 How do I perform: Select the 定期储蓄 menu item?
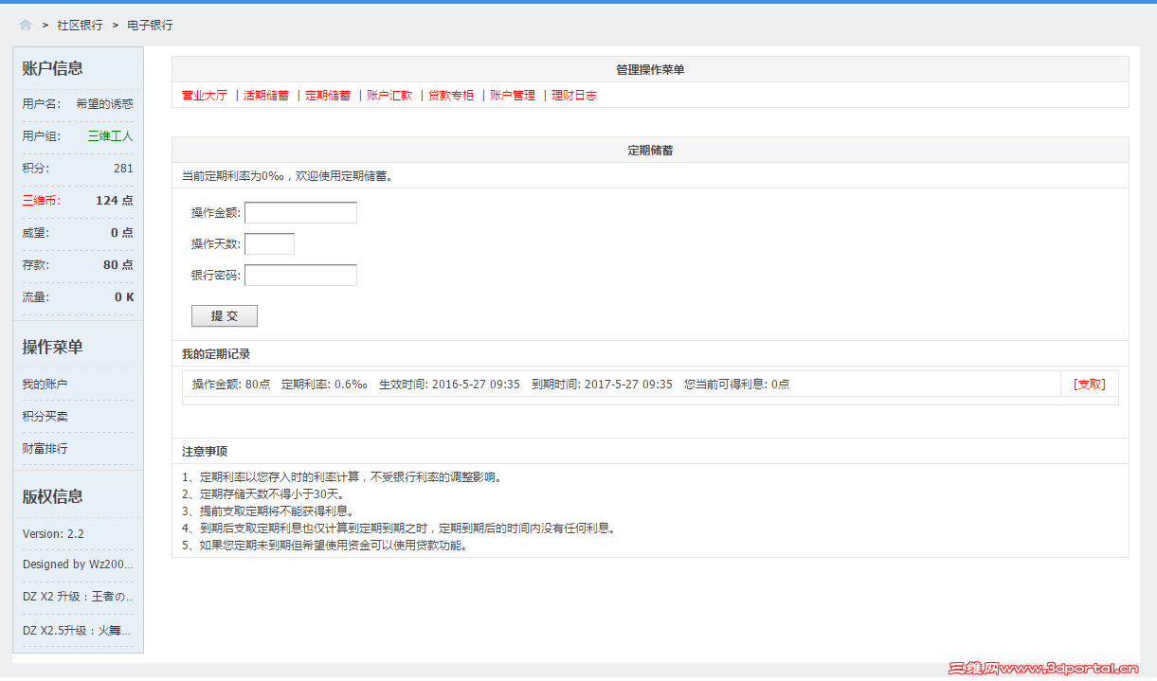[x=328, y=96]
